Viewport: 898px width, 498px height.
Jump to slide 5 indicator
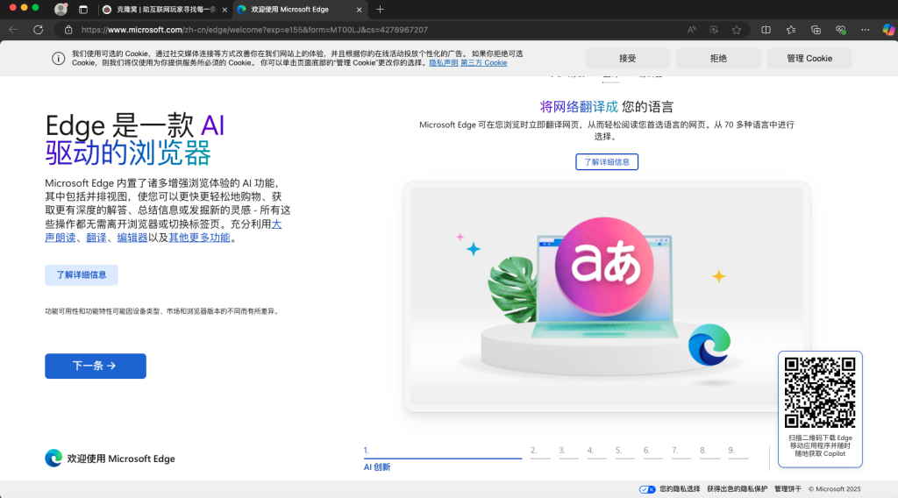[624, 452]
